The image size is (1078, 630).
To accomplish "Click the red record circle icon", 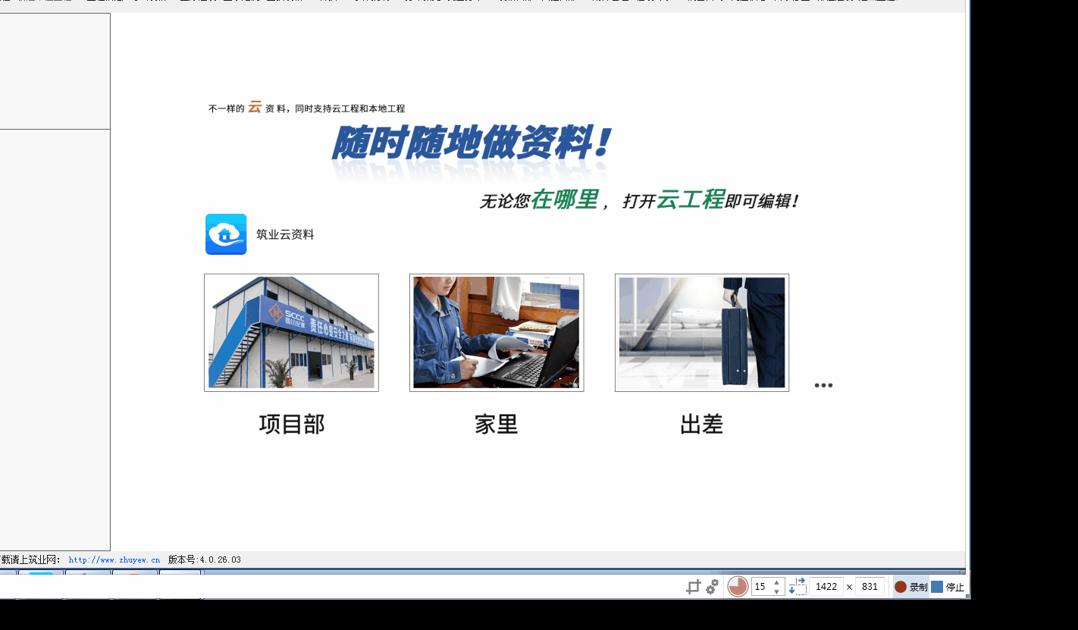I will coord(901,587).
